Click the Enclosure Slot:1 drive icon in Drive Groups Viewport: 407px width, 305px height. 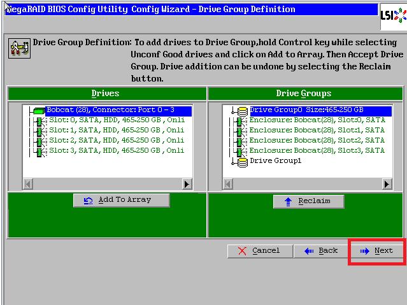(x=240, y=131)
